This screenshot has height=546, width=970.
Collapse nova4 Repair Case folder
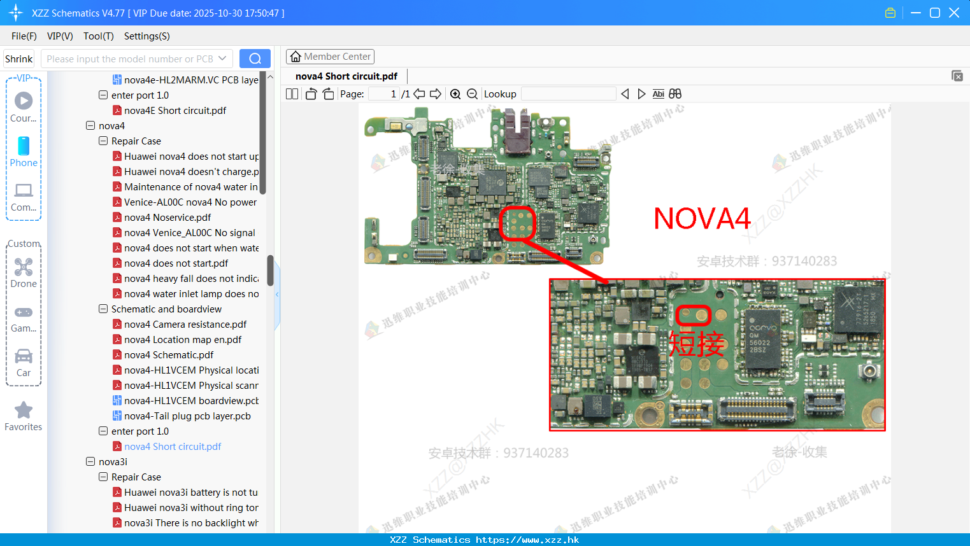103,141
